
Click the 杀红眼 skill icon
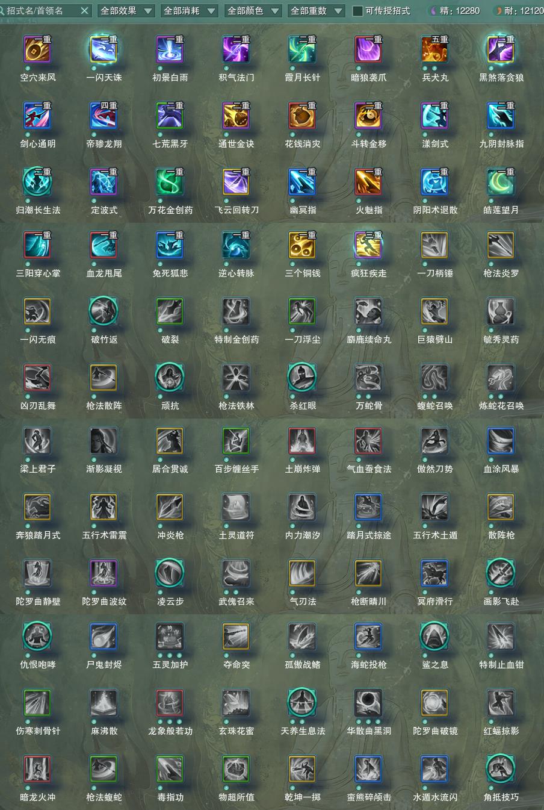pyautogui.click(x=302, y=378)
